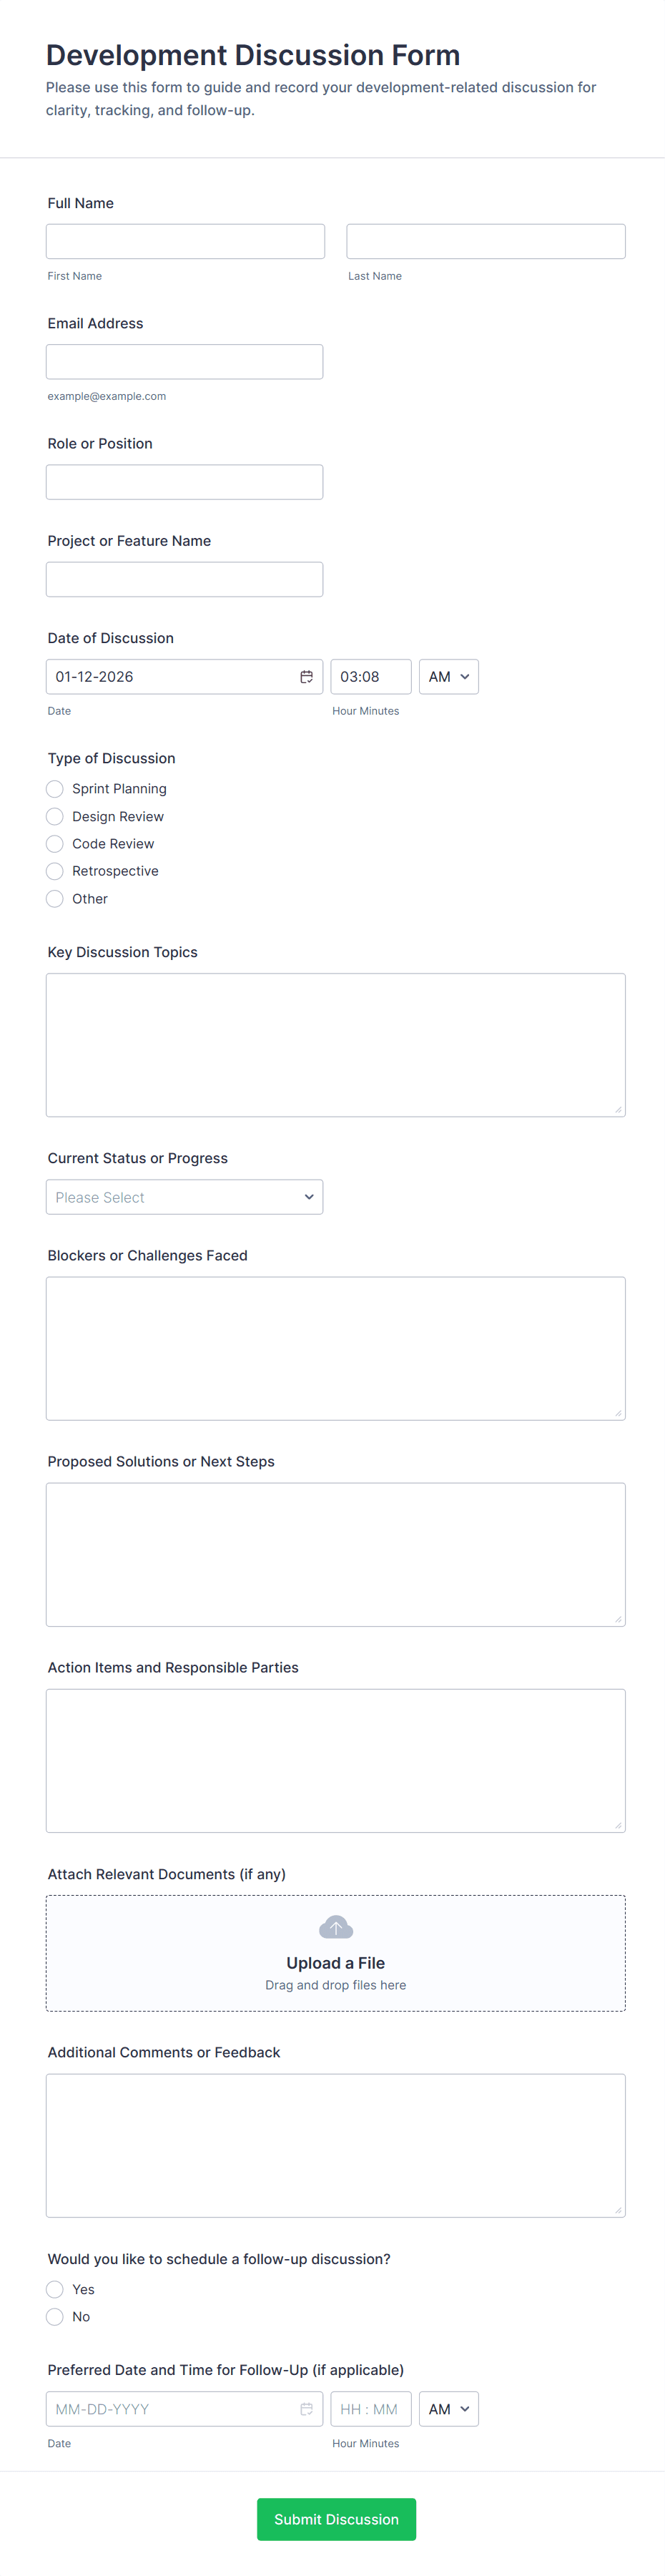Open the Current Status dropdown
Viewport: 665px width, 2576px height.
pos(184,1197)
